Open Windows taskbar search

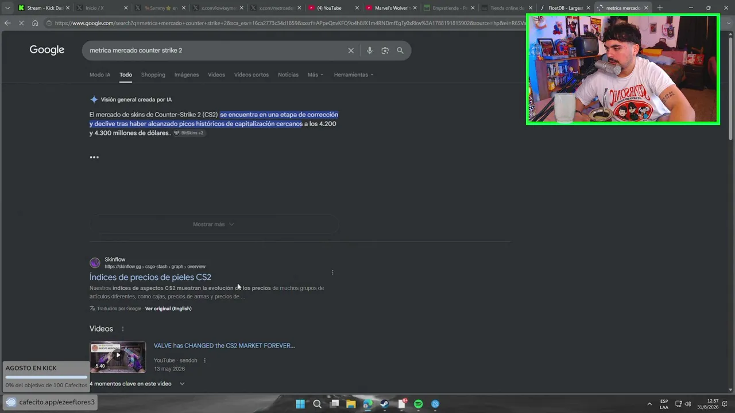[x=317, y=404]
